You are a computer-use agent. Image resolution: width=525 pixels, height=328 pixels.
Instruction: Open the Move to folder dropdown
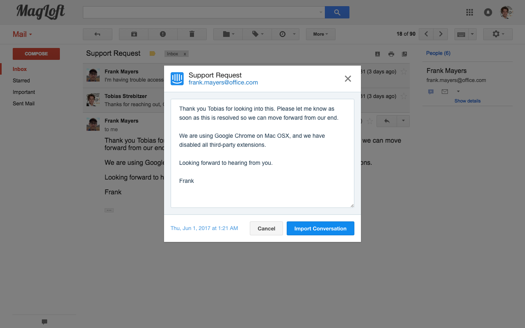pos(228,34)
